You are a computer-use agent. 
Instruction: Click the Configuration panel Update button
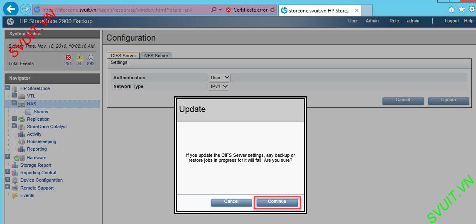[x=448, y=101]
